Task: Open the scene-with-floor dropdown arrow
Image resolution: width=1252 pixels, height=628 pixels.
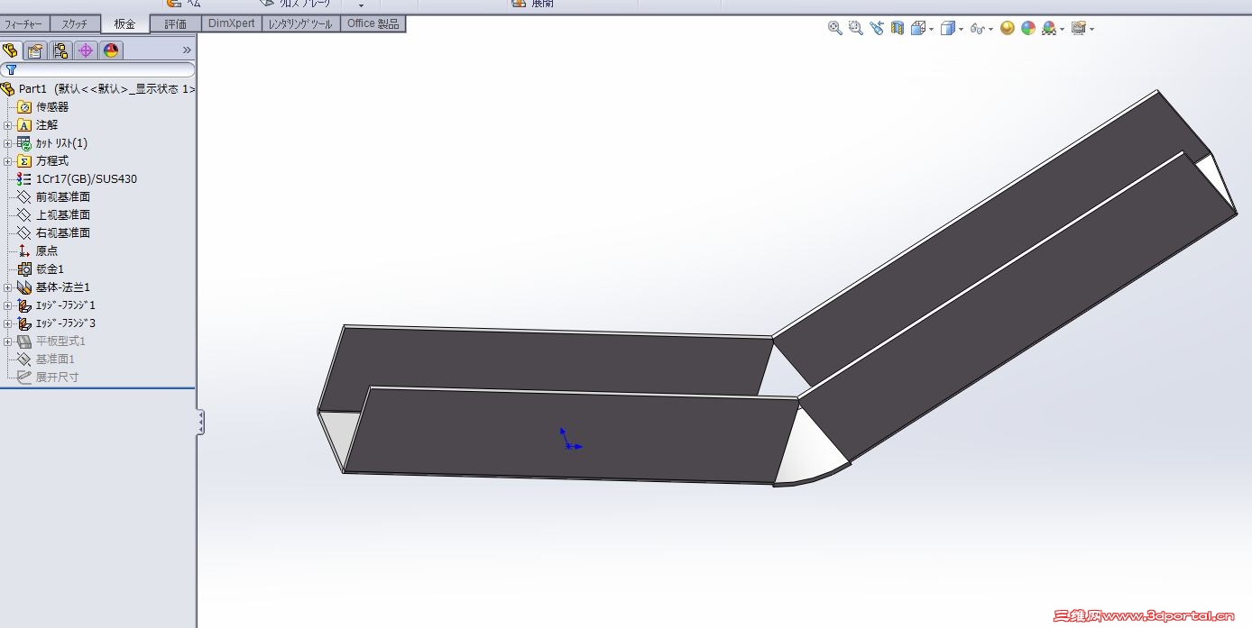Action: [1062, 29]
